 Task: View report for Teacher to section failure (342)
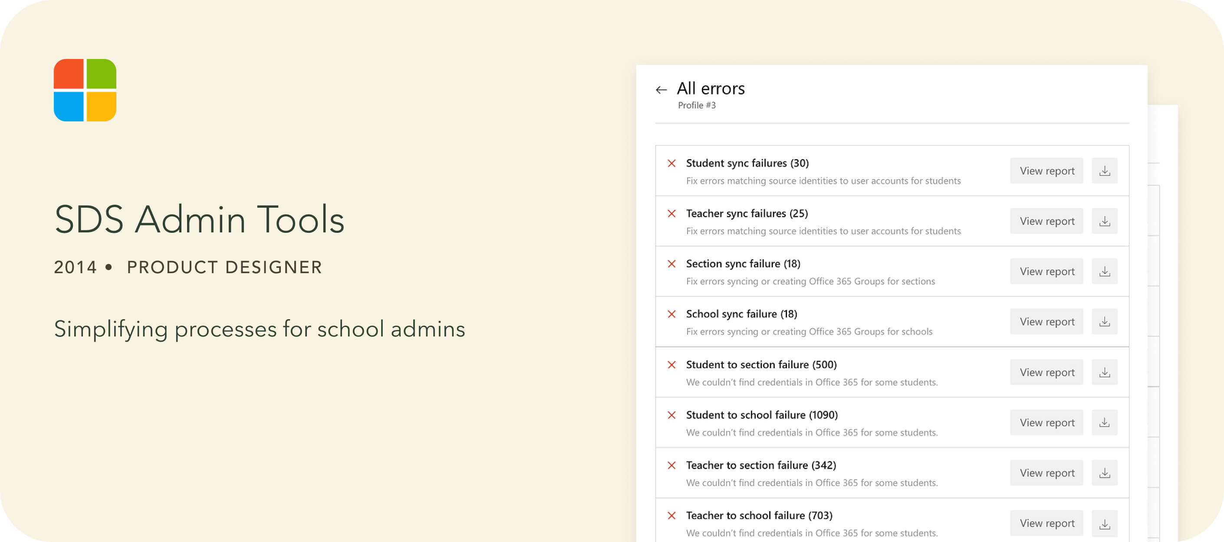[1046, 473]
